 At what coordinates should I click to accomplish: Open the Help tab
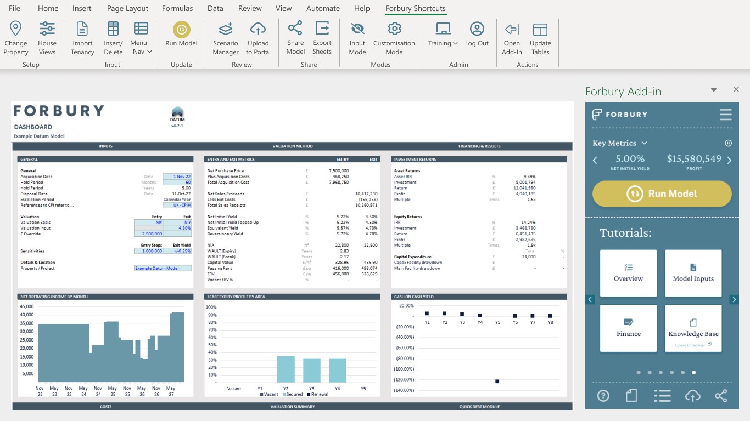click(x=362, y=8)
